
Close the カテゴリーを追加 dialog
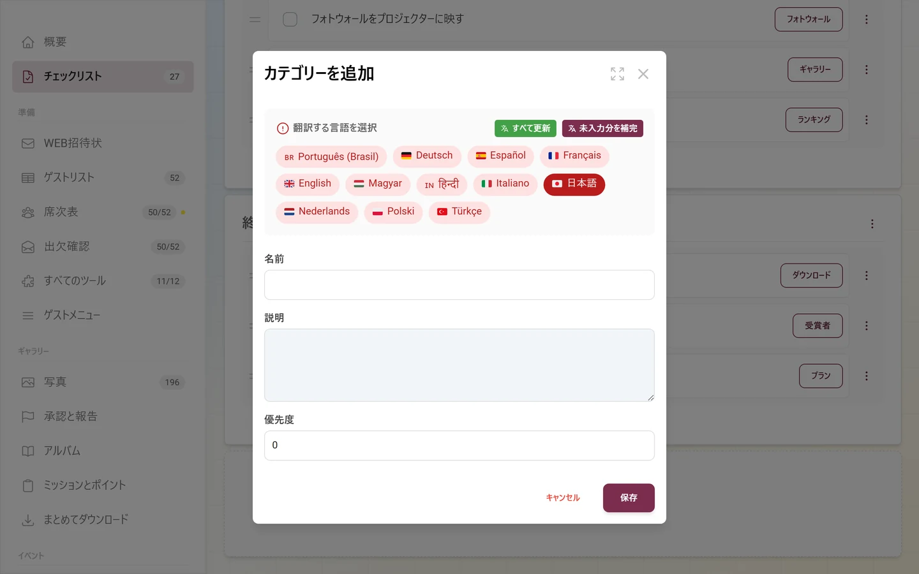pyautogui.click(x=643, y=74)
